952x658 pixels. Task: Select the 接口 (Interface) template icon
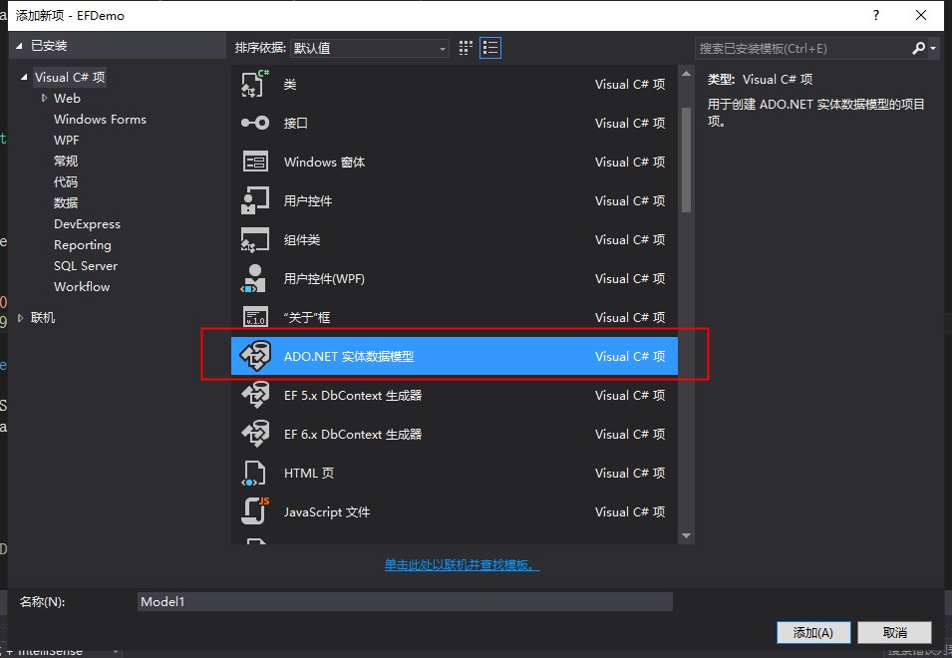click(256, 123)
